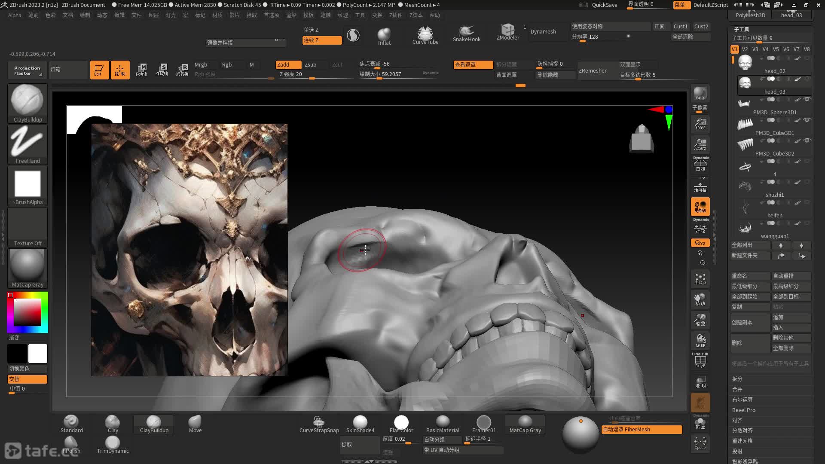The image size is (825, 464).
Task: Select the CurveTube brush
Action: pos(425,35)
